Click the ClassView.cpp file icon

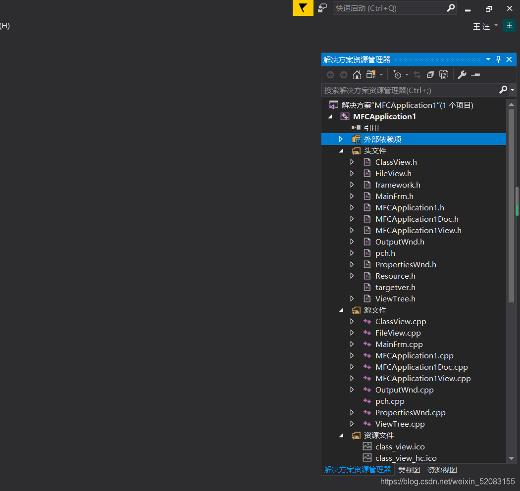(x=367, y=321)
